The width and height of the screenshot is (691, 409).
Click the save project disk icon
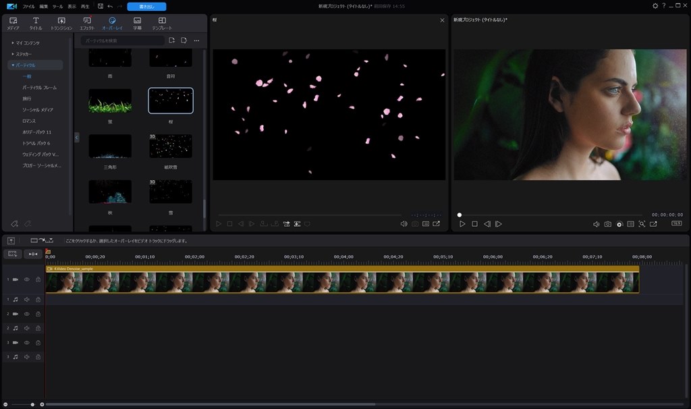pos(100,6)
